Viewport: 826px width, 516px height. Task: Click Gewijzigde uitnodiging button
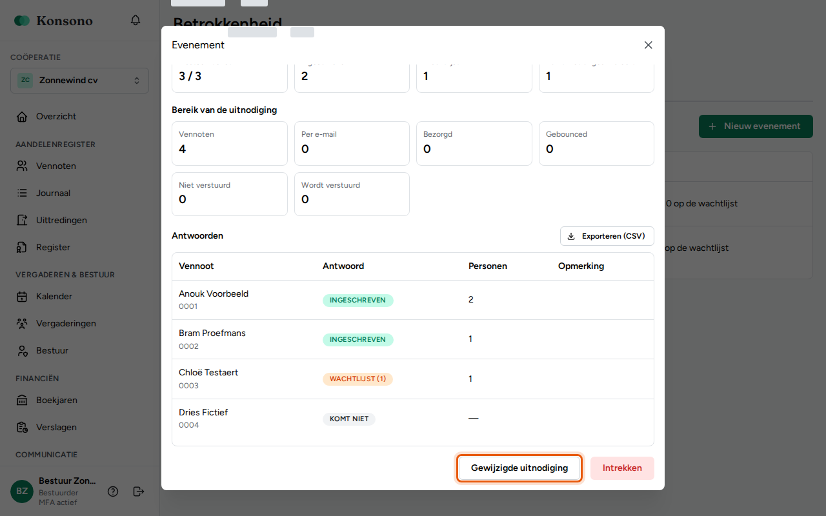(x=519, y=468)
